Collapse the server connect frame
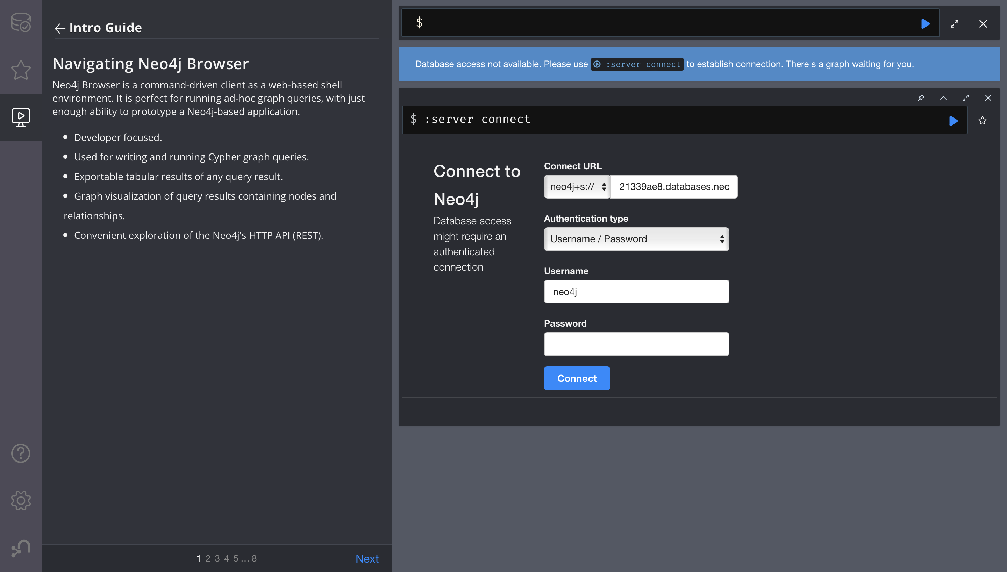The width and height of the screenshot is (1007, 572). pos(943,98)
